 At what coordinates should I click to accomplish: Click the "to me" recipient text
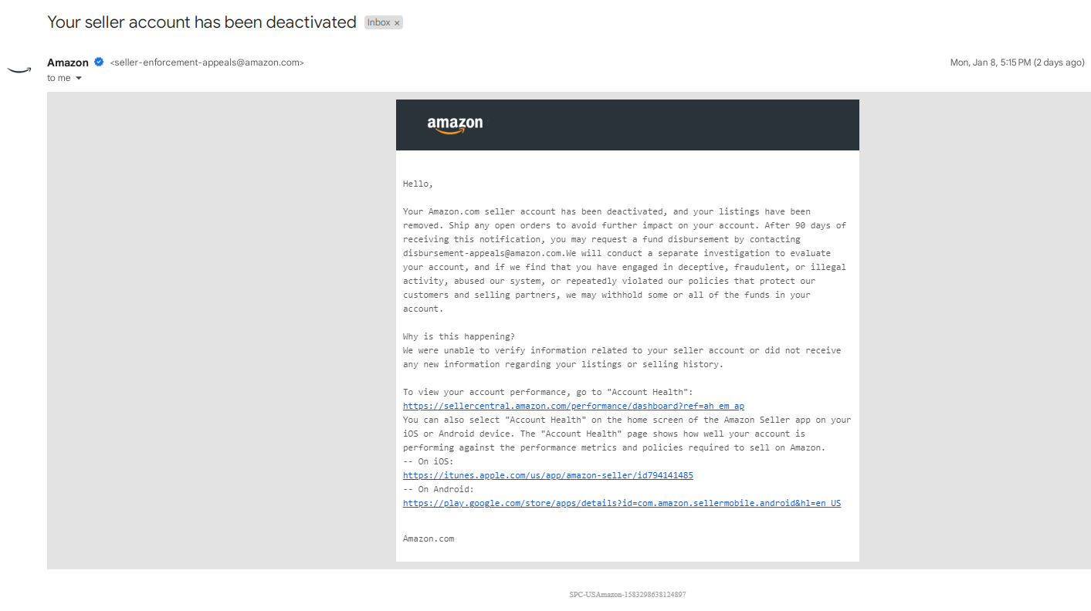59,78
